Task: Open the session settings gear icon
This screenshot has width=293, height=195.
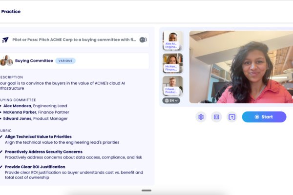Action: [x=201, y=117]
